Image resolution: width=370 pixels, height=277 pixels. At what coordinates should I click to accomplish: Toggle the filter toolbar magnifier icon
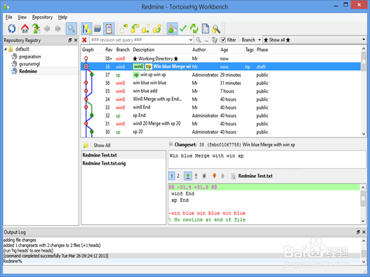pyautogui.click(x=72, y=29)
